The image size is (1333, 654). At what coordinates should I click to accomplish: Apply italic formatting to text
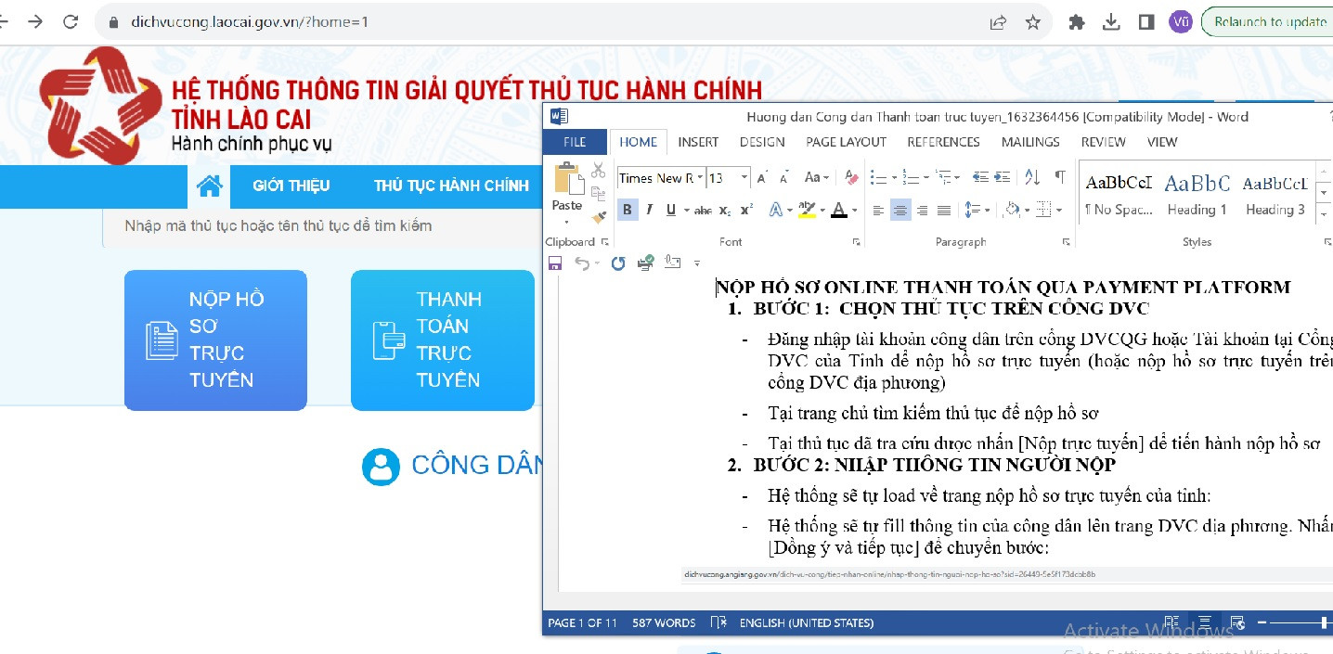[649, 210]
